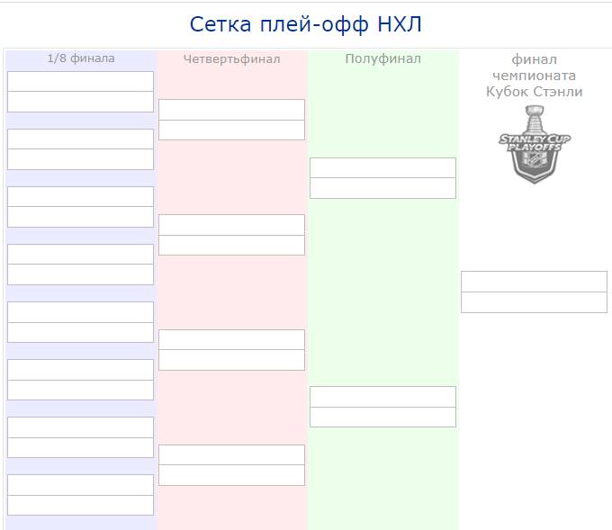Select the "Четвертьфинал" column header

231,59
